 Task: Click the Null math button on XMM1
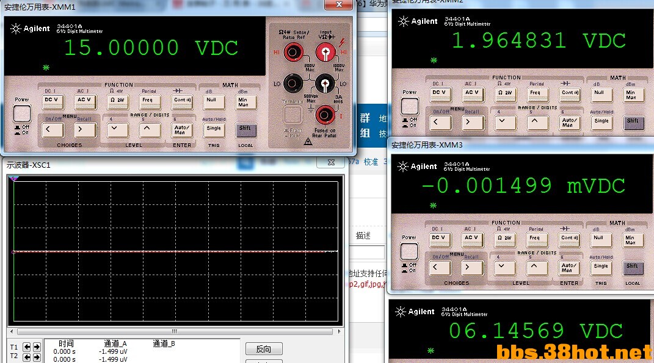pos(214,102)
